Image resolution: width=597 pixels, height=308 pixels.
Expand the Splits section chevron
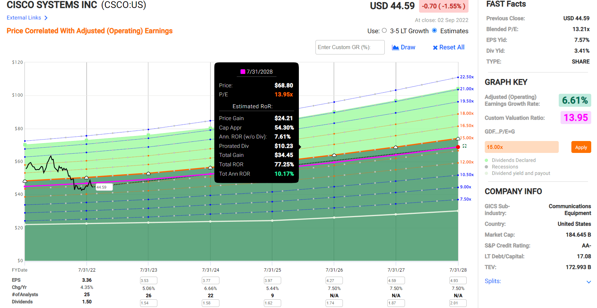pyautogui.click(x=589, y=282)
